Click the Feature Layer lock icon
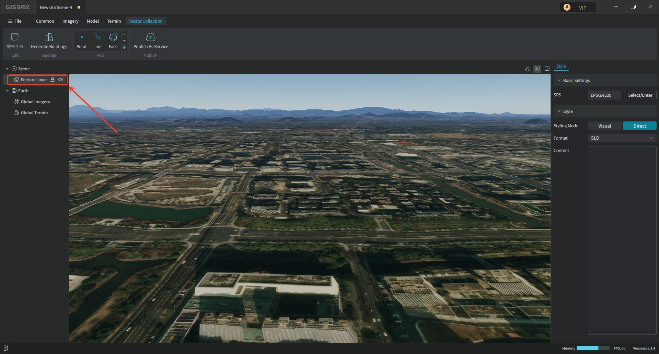This screenshot has width=659, height=354. pos(53,80)
